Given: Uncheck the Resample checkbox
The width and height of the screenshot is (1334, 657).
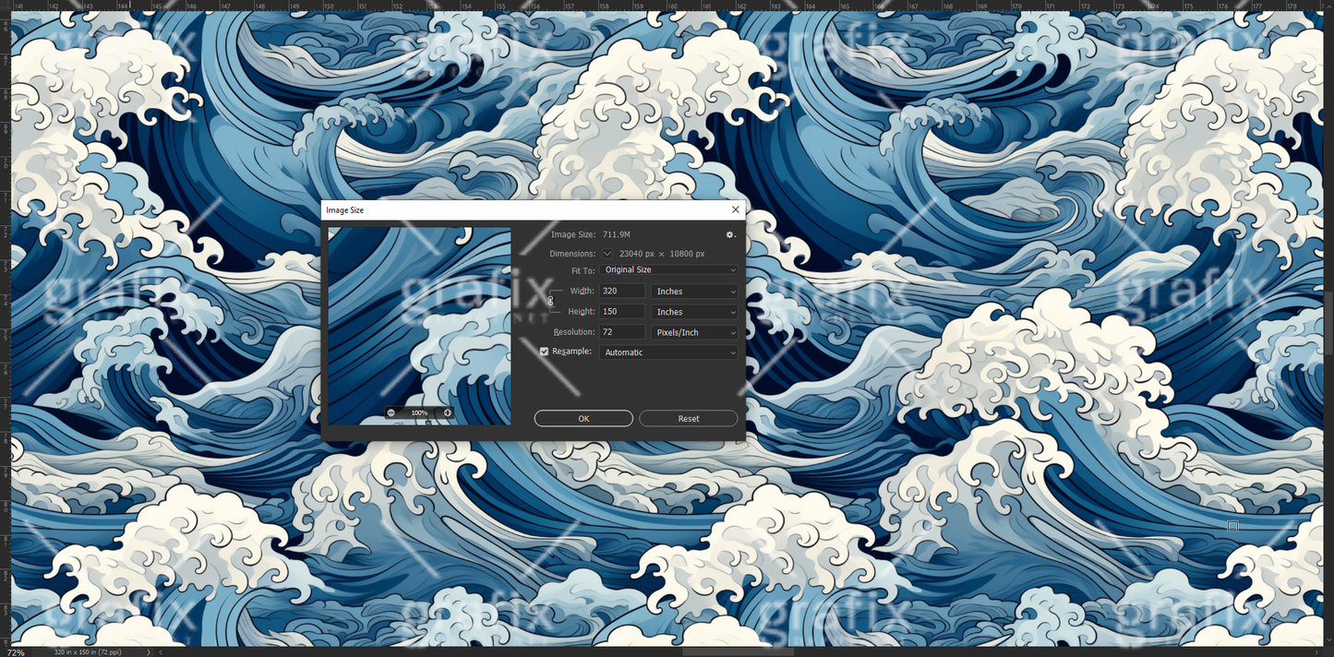Looking at the screenshot, I should point(545,351).
